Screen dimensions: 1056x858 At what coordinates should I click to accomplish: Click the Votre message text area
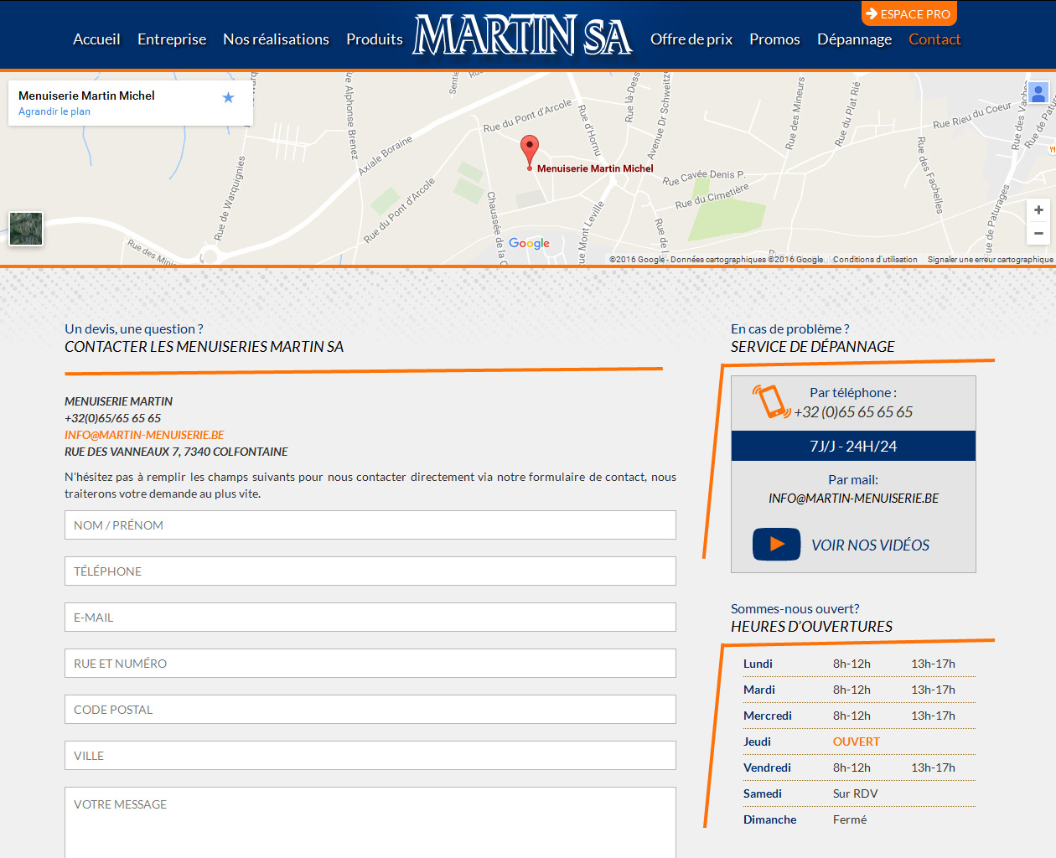370,823
